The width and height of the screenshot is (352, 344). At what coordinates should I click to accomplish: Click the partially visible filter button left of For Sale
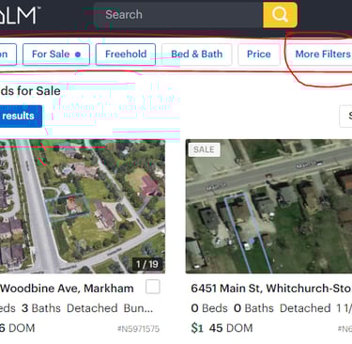click(8, 55)
